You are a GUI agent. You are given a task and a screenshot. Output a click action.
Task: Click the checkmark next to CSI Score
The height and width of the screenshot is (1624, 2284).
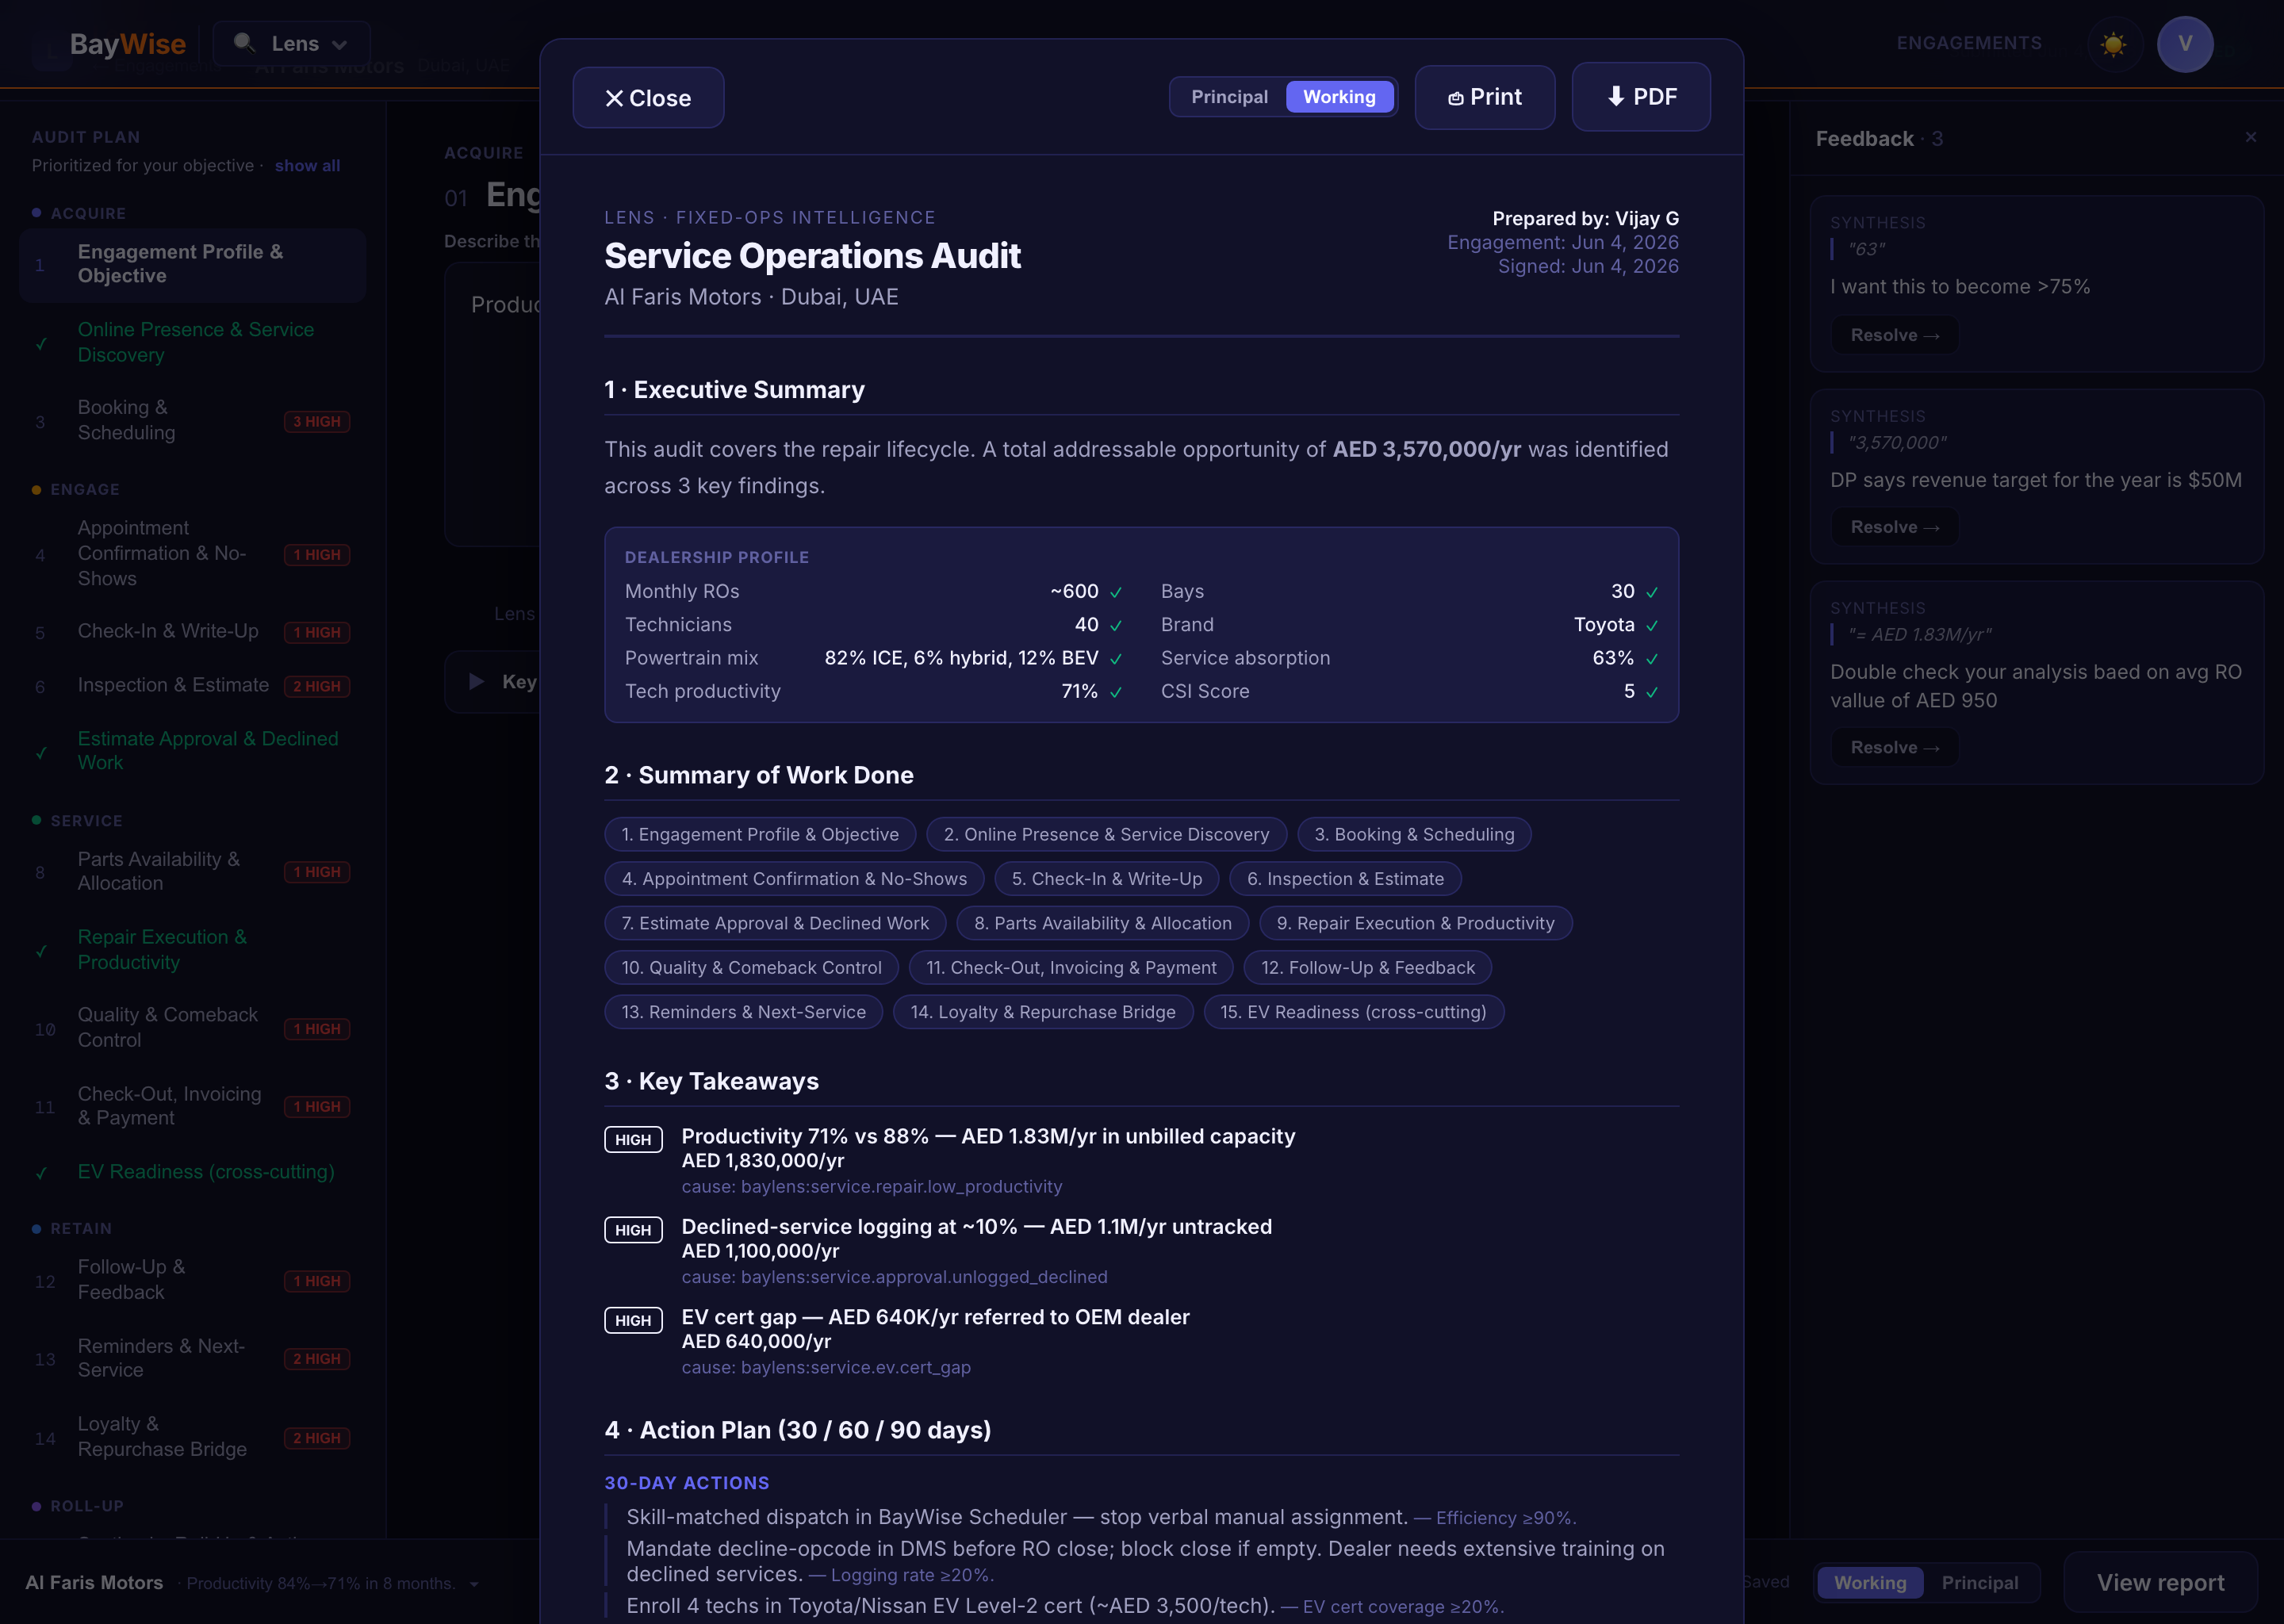coord(1651,692)
